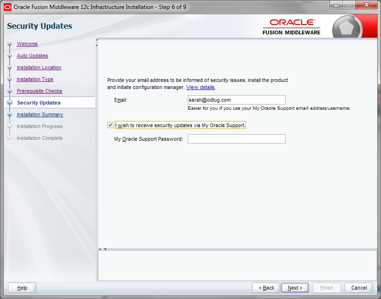Click the Installation Summary step bullet icon
This screenshot has width=381, height=299.
click(9, 114)
